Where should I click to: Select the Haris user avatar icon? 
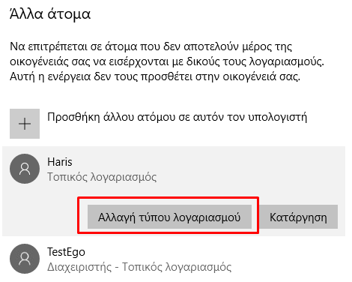point(25,169)
